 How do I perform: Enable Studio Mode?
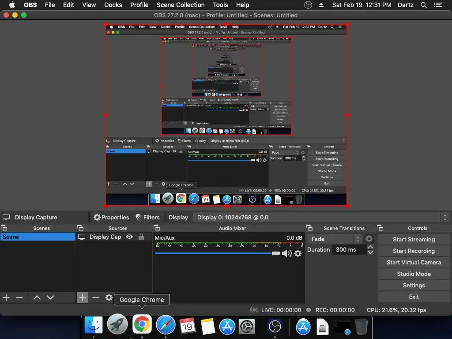(x=414, y=274)
